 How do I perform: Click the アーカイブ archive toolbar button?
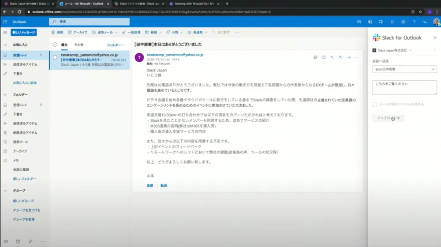point(78,32)
